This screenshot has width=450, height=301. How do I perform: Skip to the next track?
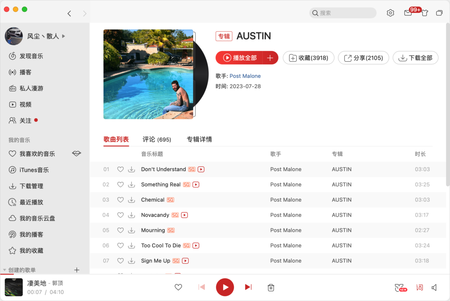(x=248, y=287)
